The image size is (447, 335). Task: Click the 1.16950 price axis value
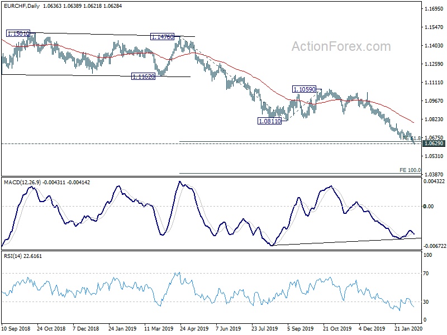(x=434, y=9)
